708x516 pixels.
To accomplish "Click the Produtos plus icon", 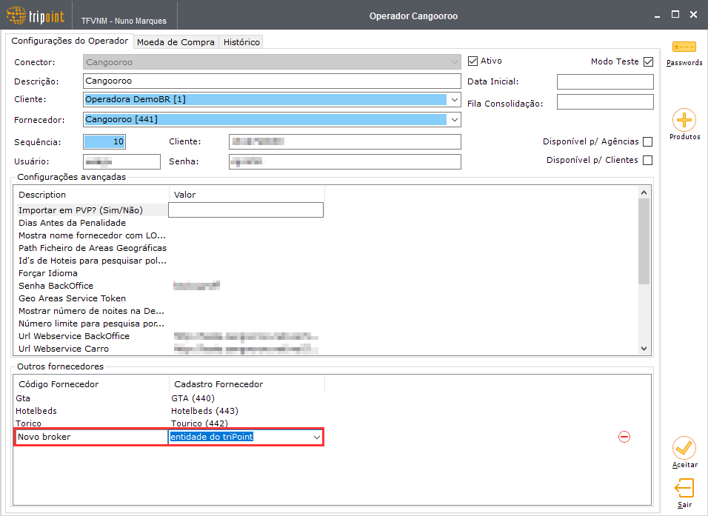I will pyautogui.click(x=684, y=120).
